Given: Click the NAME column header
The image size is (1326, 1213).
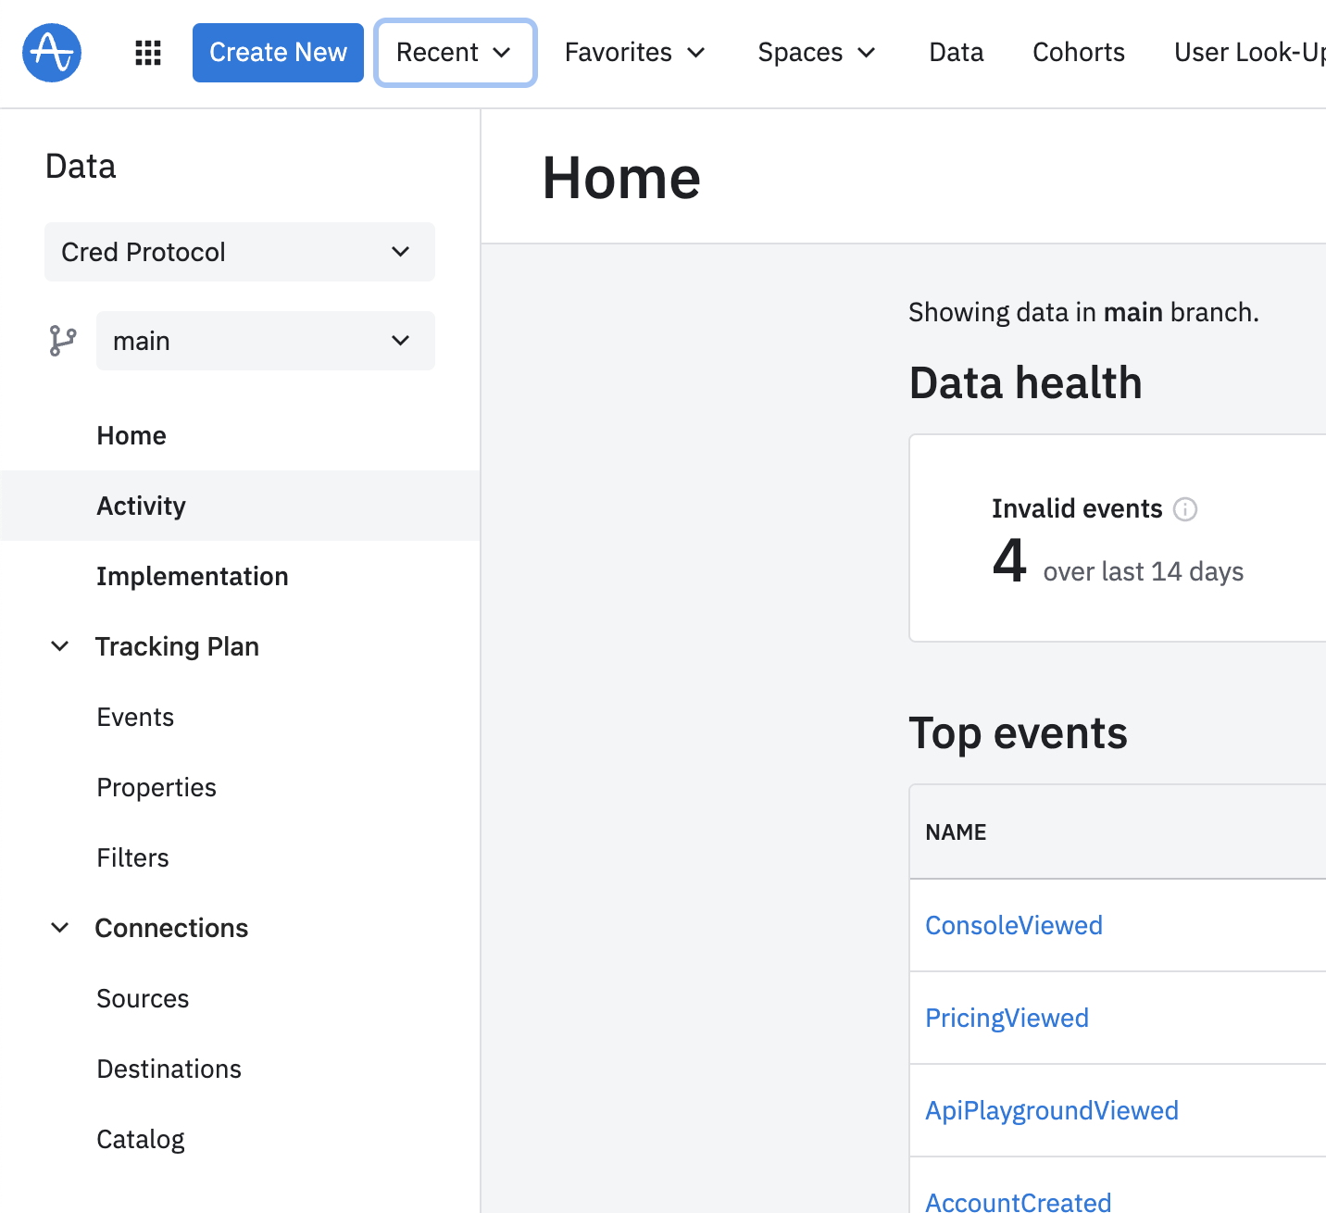Looking at the screenshot, I should click(956, 832).
